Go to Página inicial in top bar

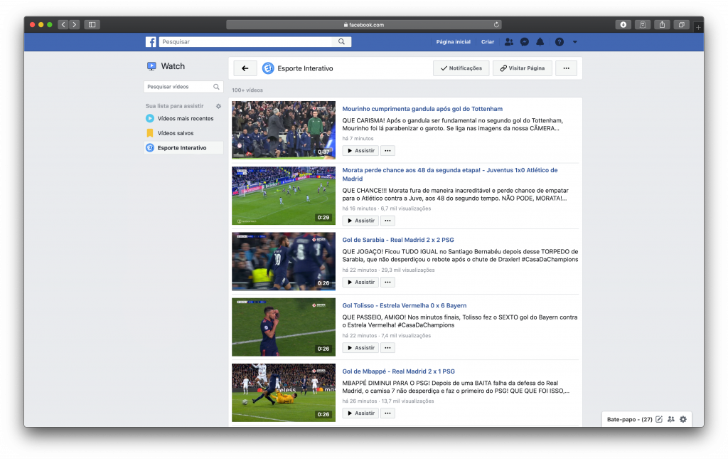coord(453,42)
